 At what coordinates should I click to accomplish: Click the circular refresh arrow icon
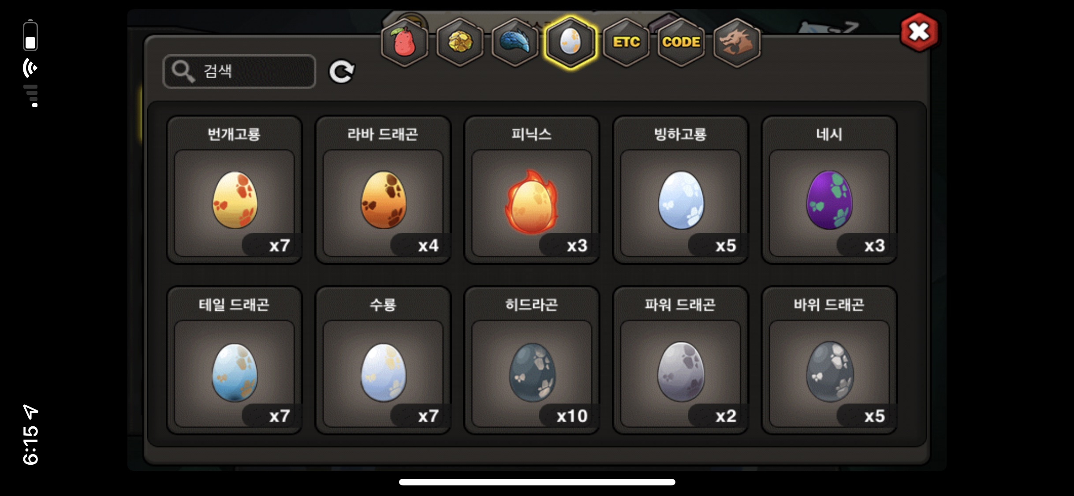(x=342, y=71)
